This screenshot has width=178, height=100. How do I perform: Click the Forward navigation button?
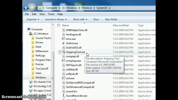[32, 8]
